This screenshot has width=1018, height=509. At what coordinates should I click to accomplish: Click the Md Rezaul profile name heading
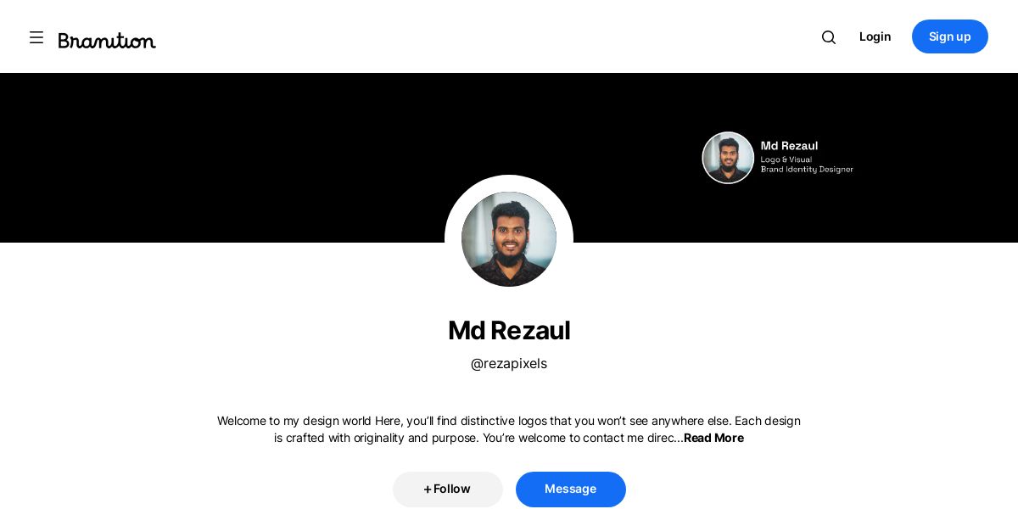point(509,330)
